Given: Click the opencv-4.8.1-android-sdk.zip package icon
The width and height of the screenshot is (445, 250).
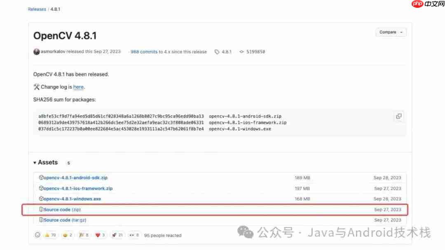Looking at the screenshot, I should 41,177.
